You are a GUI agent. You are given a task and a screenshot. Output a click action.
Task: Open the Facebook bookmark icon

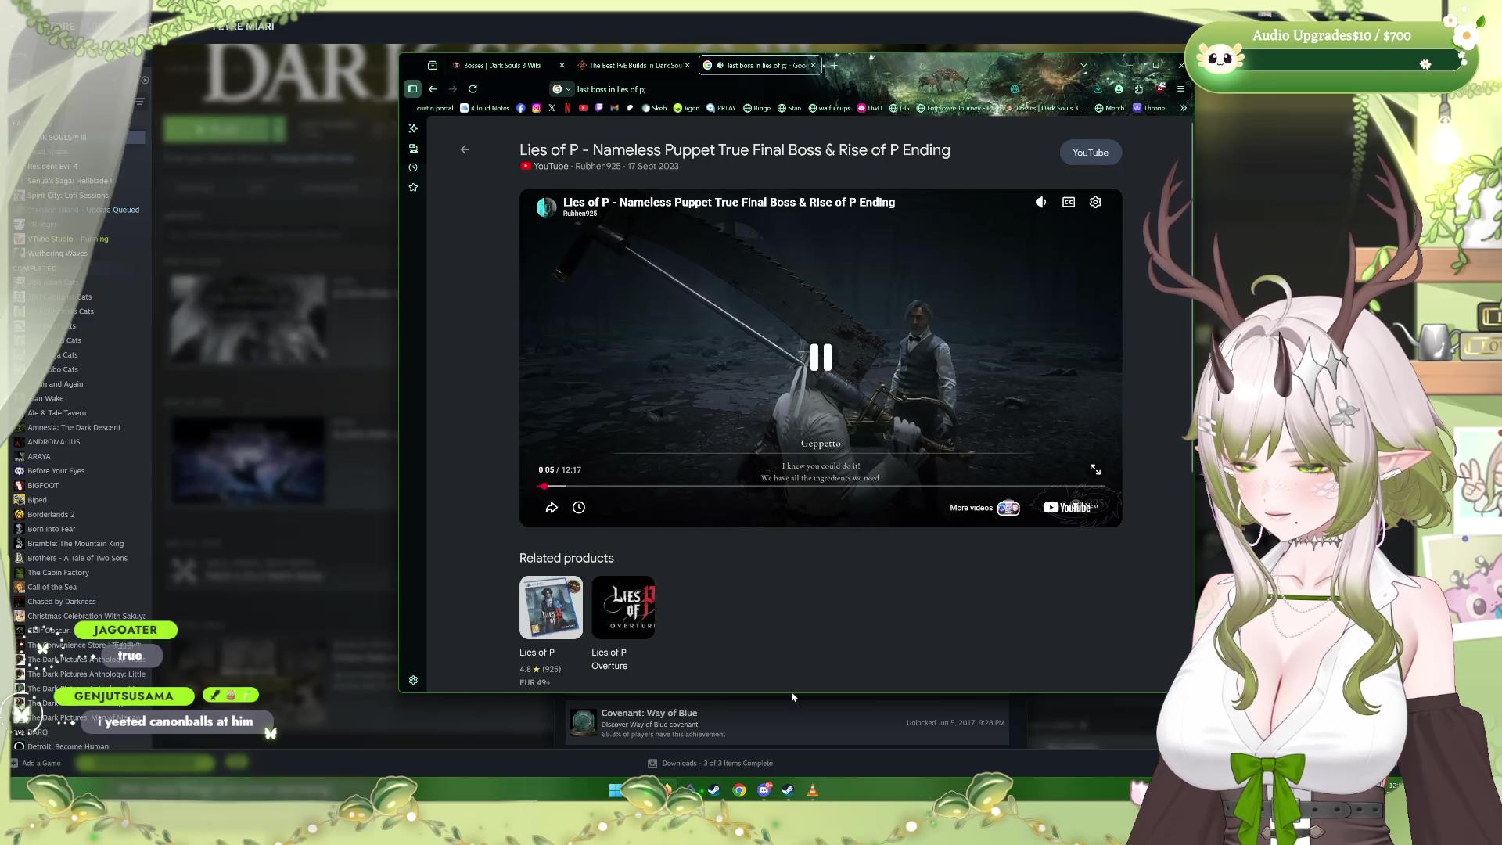coord(521,108)
